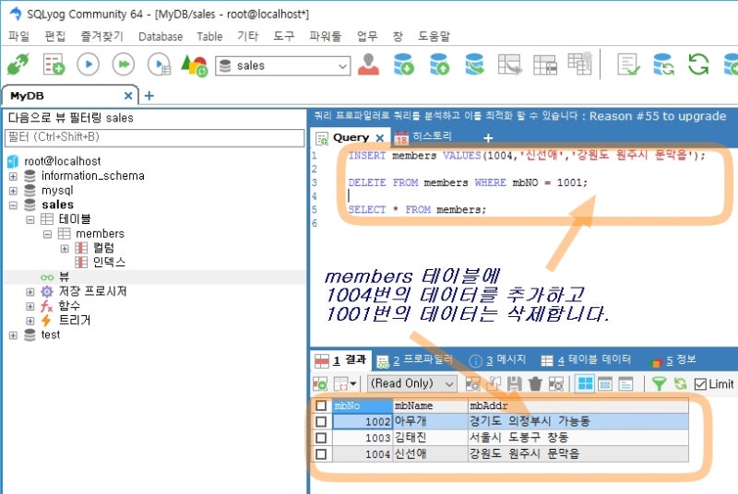This screenshot has height=494, width=738.
Task: Check the row checkbox for 1004
Action: pos(321,454)
